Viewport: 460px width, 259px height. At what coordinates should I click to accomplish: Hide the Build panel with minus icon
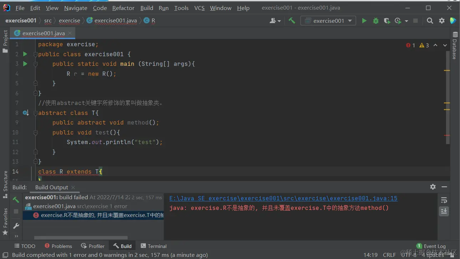(444, 187)
